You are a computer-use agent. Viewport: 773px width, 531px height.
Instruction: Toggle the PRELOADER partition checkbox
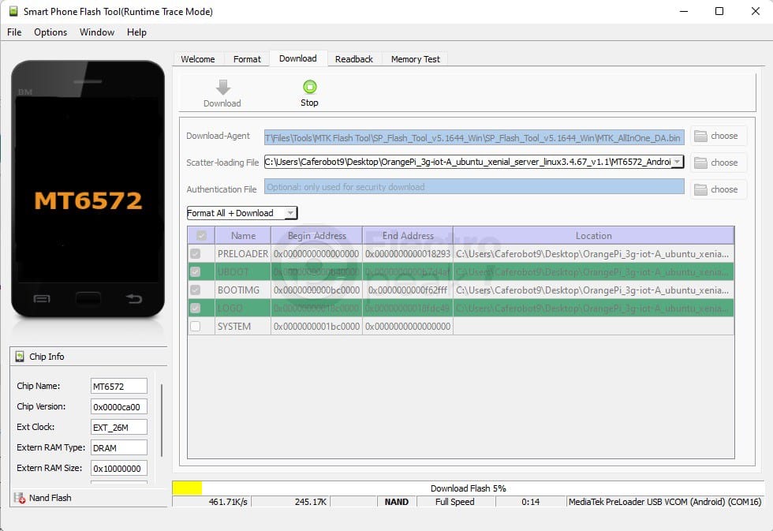[x=195, y=254]
